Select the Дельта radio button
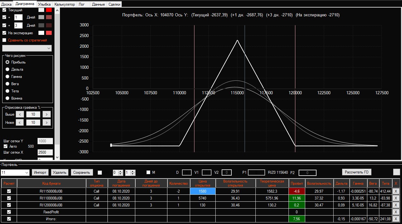This screenshot has width=402, height=224. pos(8,69)
